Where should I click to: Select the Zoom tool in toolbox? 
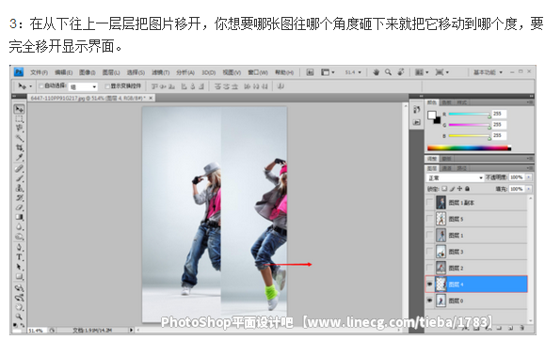tap(19, 317)
